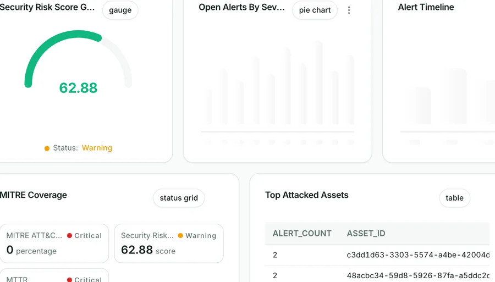Open the MTTR Critical status card
Viewport: 495px width, 282px height.
click(54, 275)
